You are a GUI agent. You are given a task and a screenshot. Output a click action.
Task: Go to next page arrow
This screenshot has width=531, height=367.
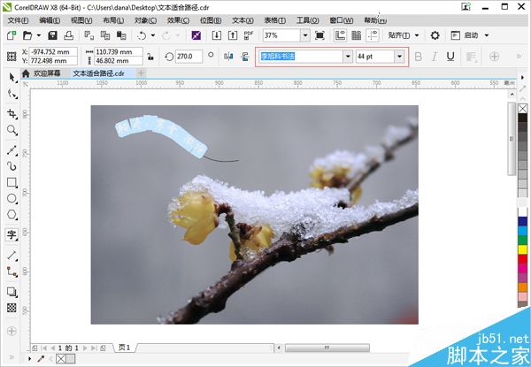(85, 348)
